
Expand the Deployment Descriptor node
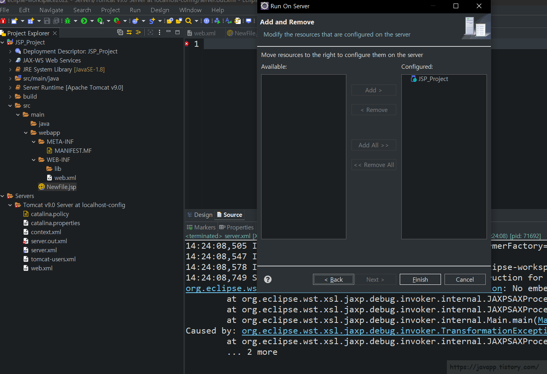(x=10, y=51)
